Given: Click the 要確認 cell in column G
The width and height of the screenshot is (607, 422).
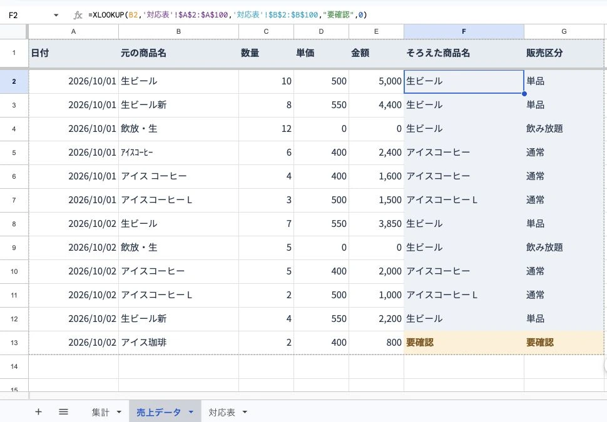Looking at the screenshot, I should 564,343.
